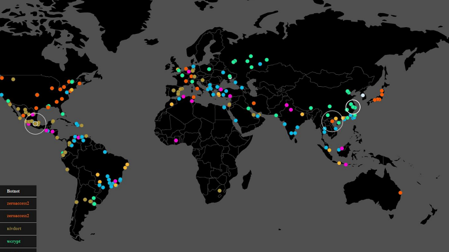Select the blue dot on Brazil's northern coast
The width and height of the screenshot is (449, 252).
coord(105,152)
